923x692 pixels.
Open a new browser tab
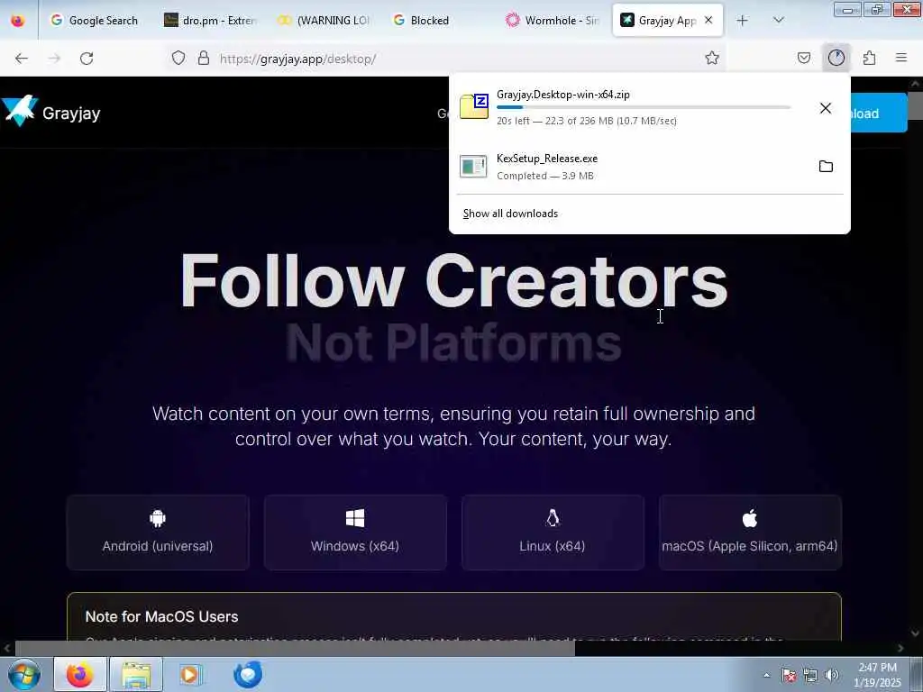743,21
